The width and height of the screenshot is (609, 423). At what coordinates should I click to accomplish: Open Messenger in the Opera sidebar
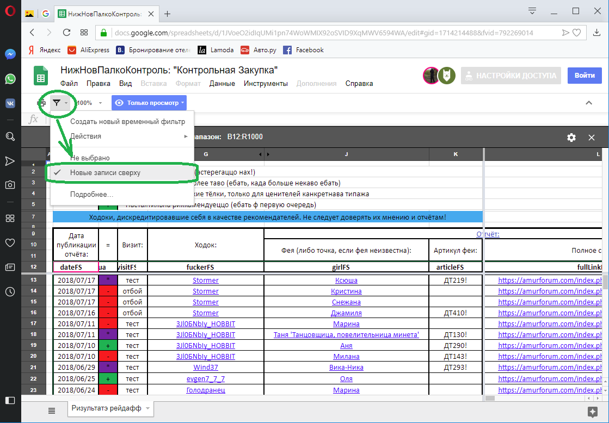click(x=10, y=54)
